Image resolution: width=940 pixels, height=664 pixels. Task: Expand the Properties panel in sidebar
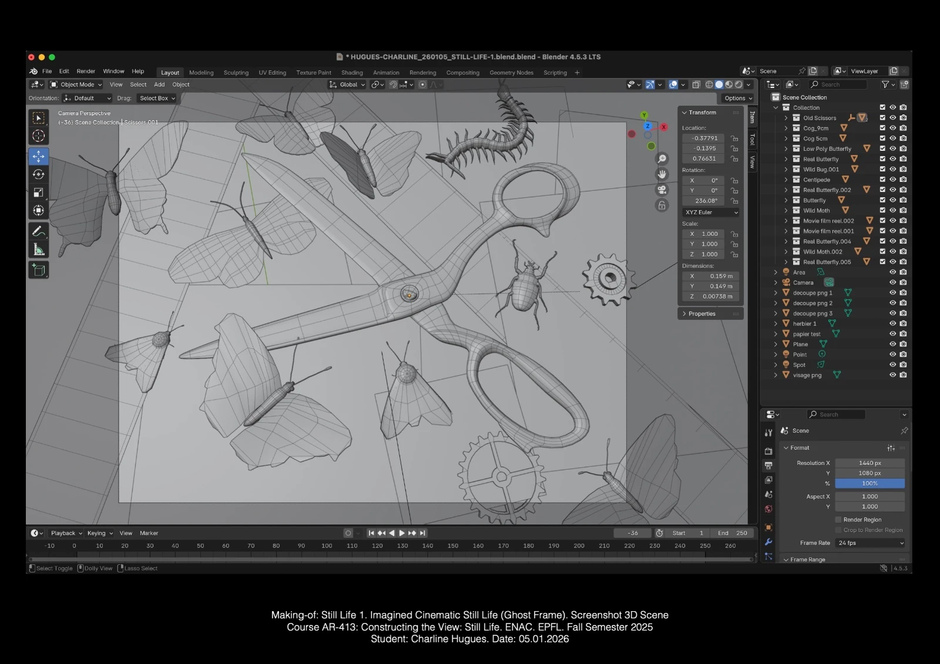point(711,314)
